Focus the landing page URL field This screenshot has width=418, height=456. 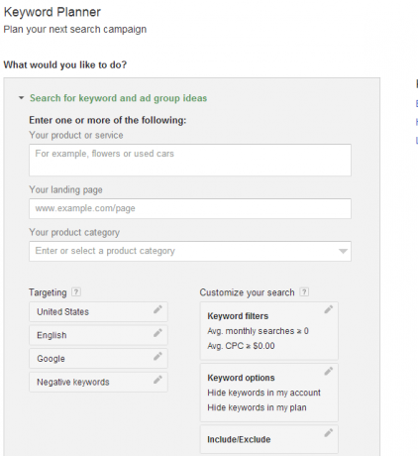(190, 208)
